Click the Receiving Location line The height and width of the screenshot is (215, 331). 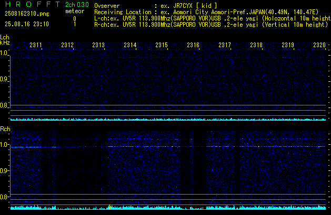pos(206,12)
